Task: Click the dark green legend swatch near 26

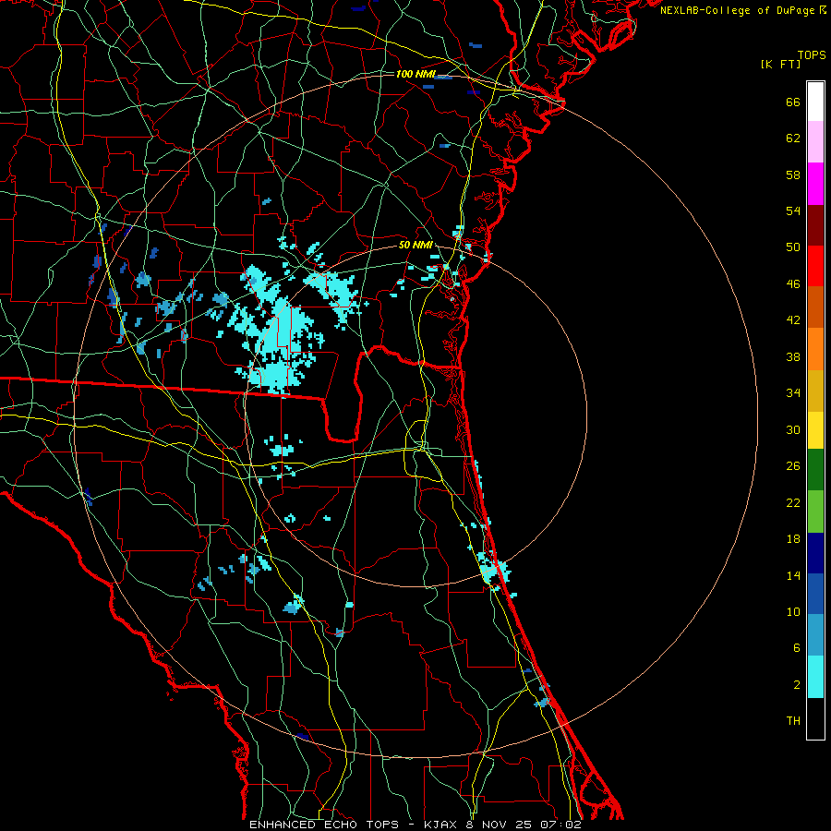Action: point(815,470)
